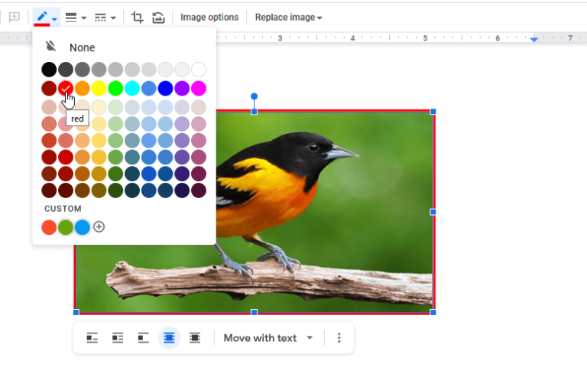Add a custom color with plus icon
The height and width of the screenshot is (374, 587).
tap(99, 227)
